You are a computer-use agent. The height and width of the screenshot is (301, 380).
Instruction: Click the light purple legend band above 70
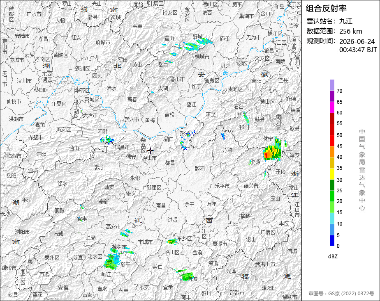(x=332, y=85)
